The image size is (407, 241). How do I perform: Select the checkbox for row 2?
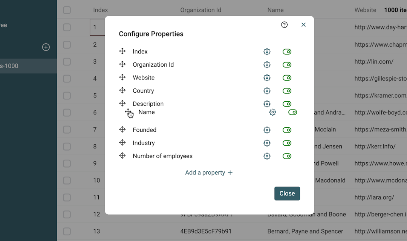(x=67, y=44)
